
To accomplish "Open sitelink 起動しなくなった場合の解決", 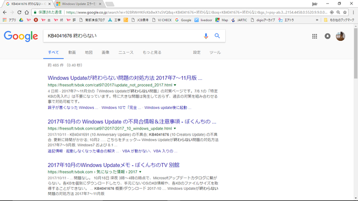I will tap(92, 151).
